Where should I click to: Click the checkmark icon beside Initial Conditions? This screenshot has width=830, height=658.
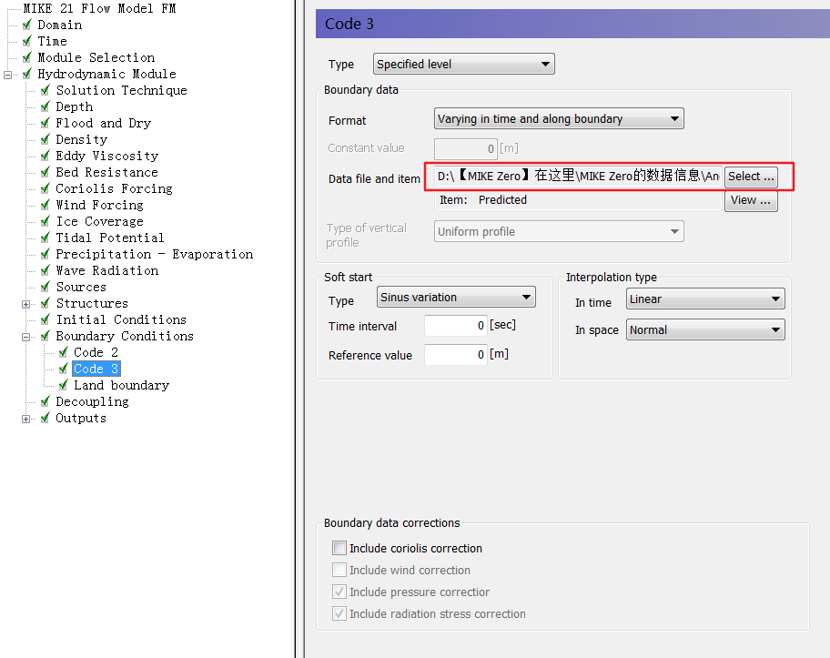tap(46, 319)
